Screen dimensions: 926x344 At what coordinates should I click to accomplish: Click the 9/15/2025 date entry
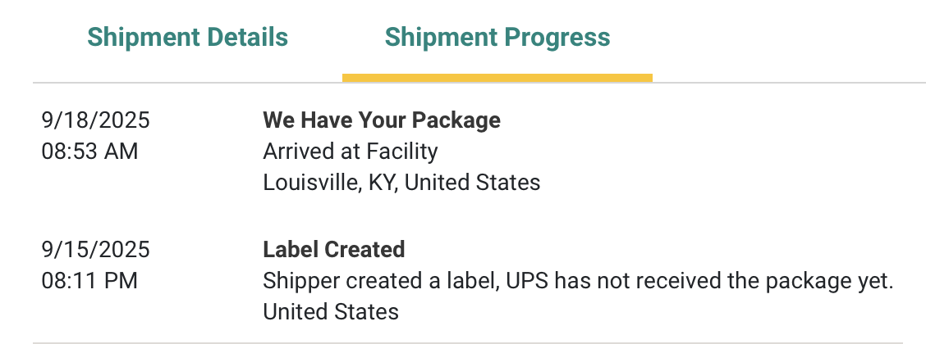pos(95,250)
